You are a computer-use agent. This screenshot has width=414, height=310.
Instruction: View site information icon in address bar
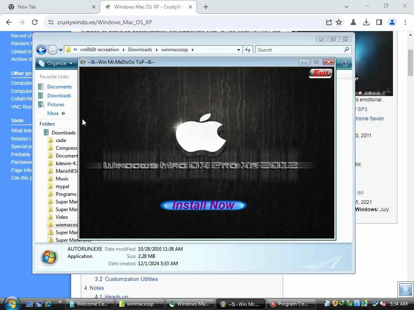point(51,23)
